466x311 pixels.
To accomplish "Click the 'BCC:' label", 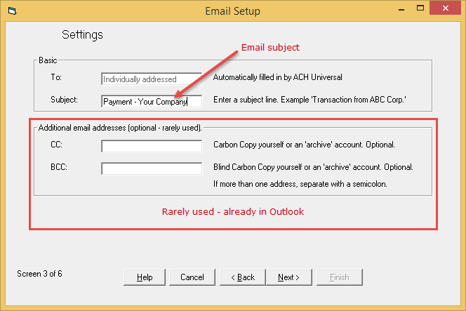I will [x=59, y=167].
